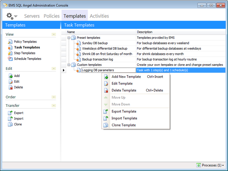Collapse the Preset templates tree node
Screen dimensions: 228x171
[x=69, y=38]
